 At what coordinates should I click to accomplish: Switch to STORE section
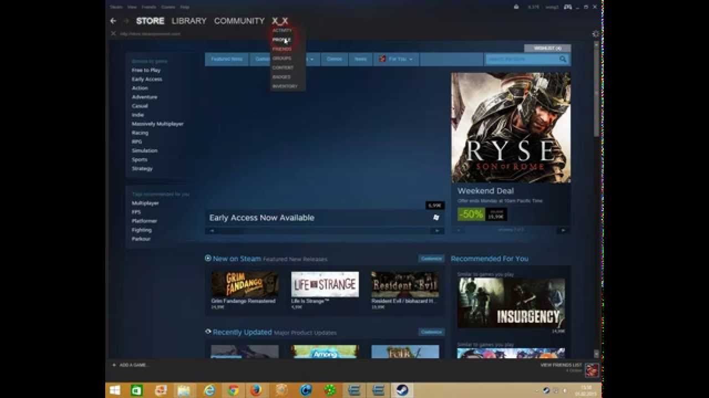point(150,21)
